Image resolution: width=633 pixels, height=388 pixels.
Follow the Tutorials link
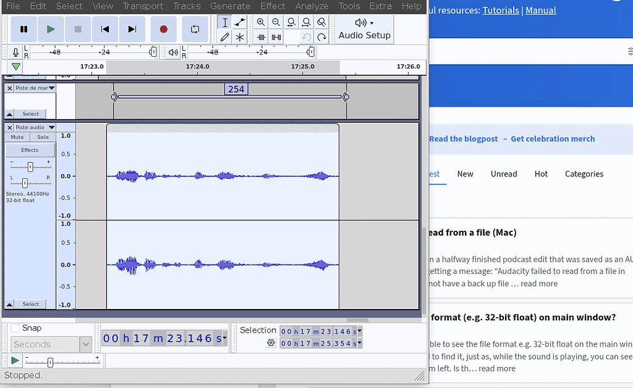tap(501, 10)
